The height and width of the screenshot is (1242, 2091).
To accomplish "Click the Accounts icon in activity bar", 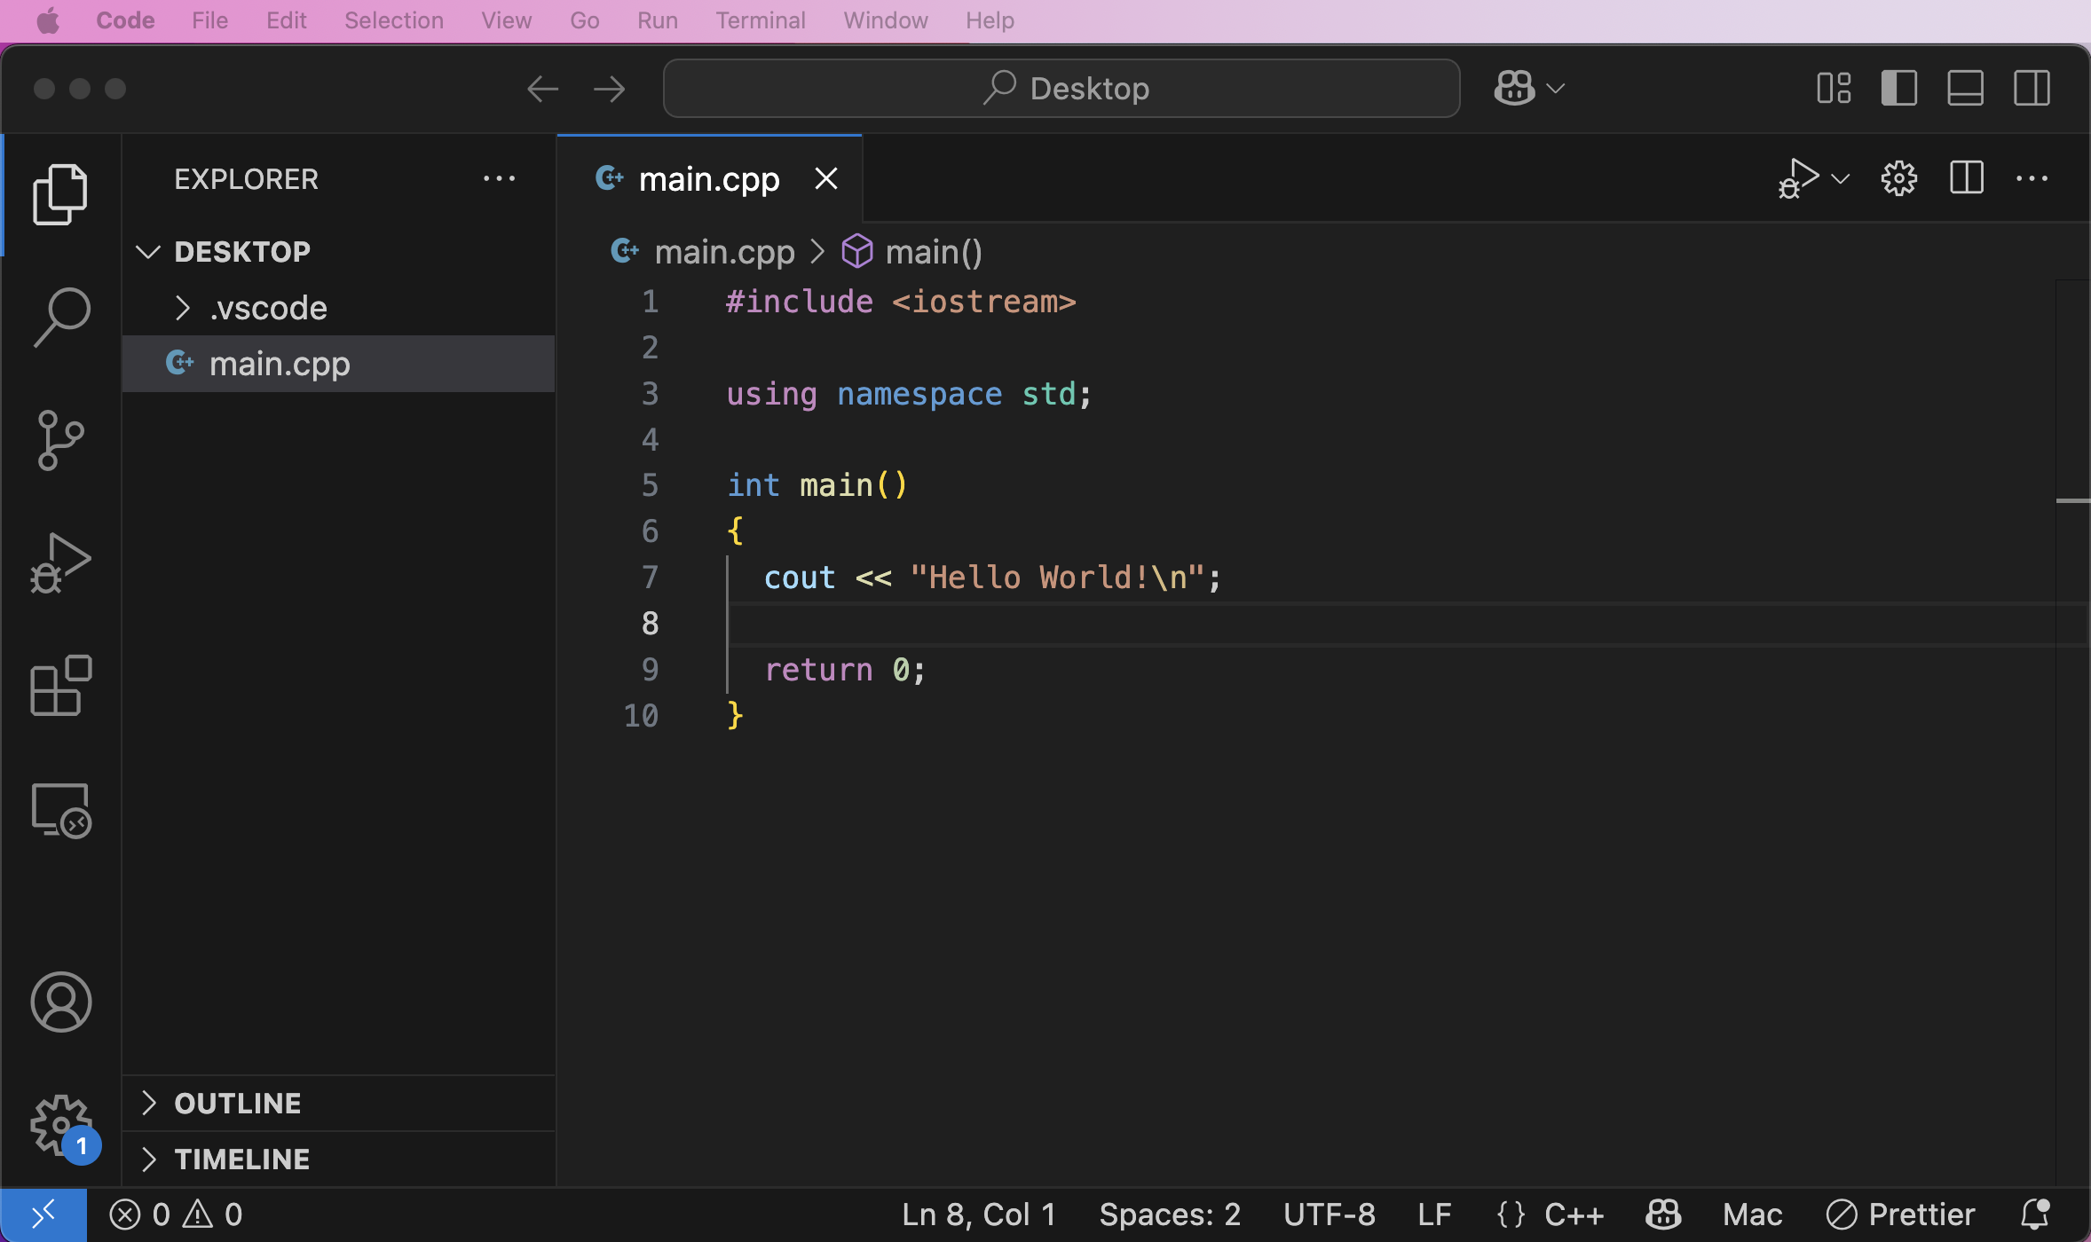I will click(61, 1002).
